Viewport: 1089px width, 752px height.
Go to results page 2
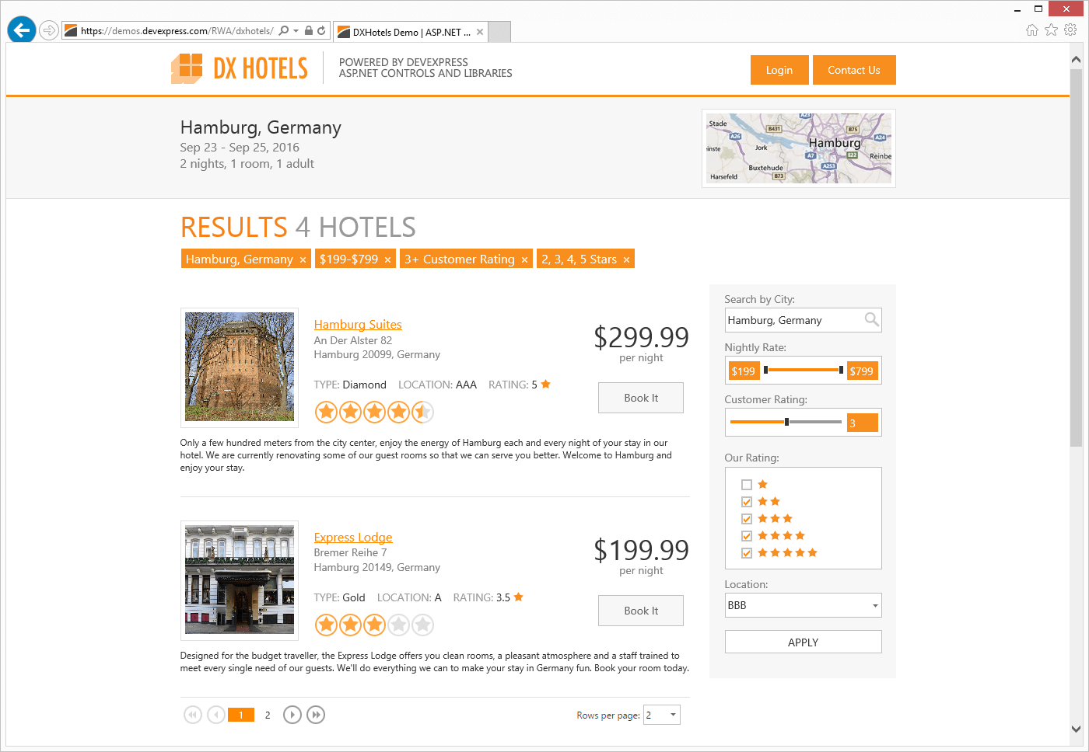[x=268, y=715]
